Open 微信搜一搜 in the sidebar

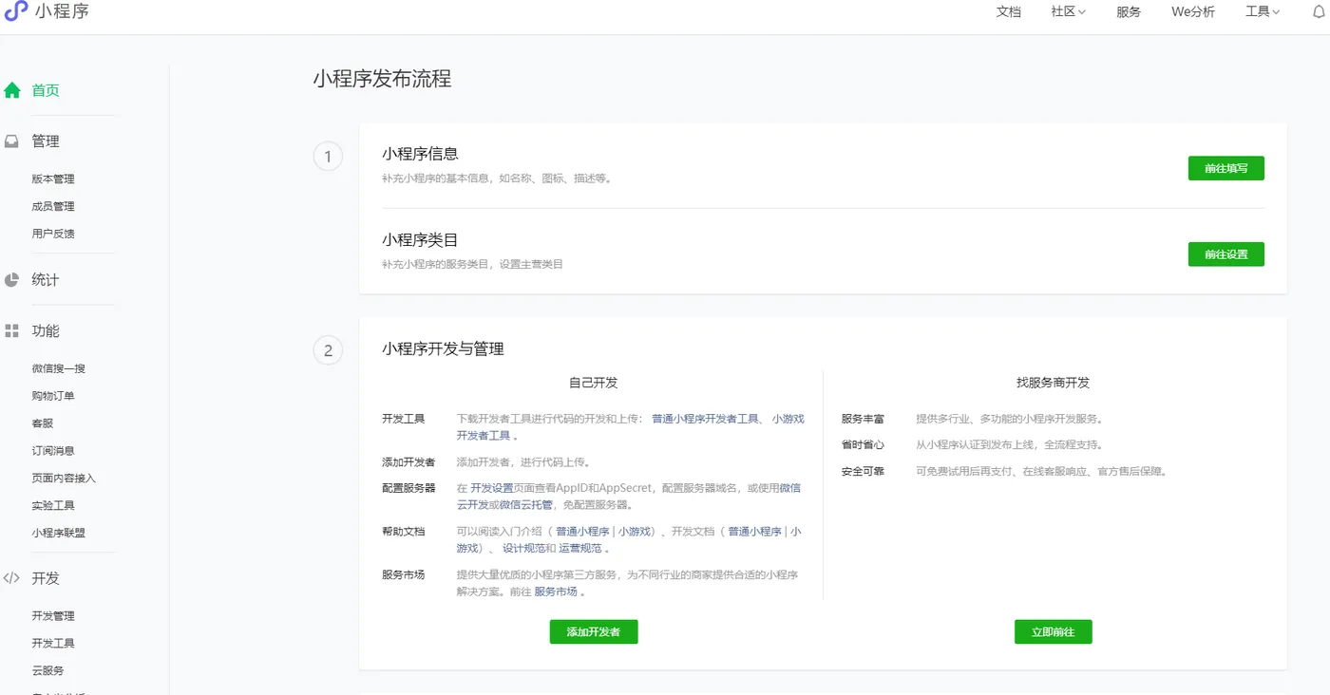pos(59,368)
